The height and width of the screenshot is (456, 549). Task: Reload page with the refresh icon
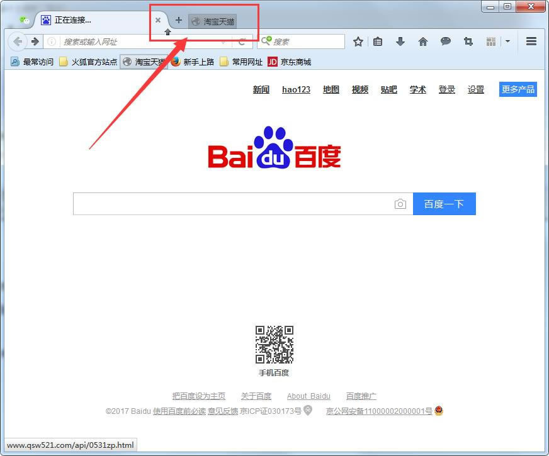tap(242, 42)
